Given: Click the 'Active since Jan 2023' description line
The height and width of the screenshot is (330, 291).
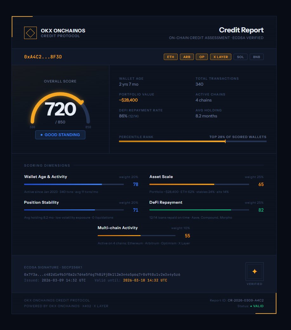Looking at the screenshot, I should coord(61,192).
